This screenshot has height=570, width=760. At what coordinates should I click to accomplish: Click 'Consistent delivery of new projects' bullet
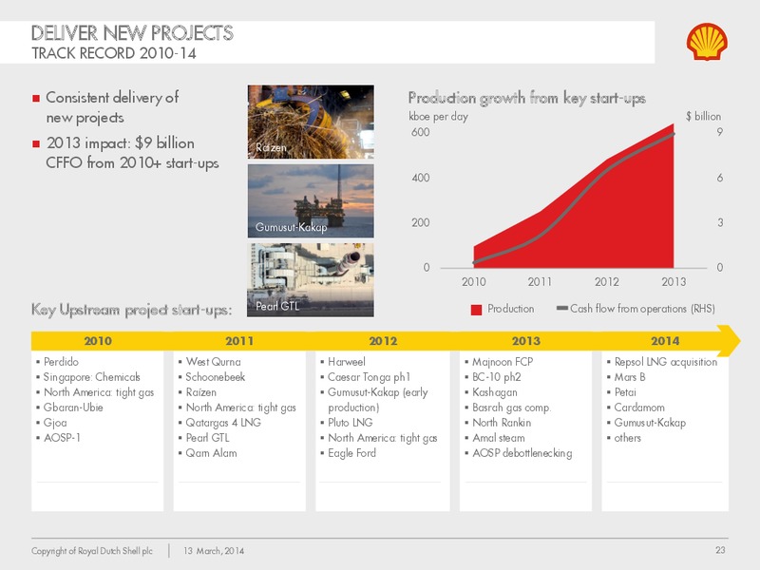coord(112,107)
